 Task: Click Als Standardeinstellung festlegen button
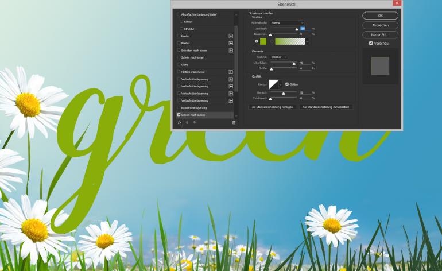coord(272,107)
